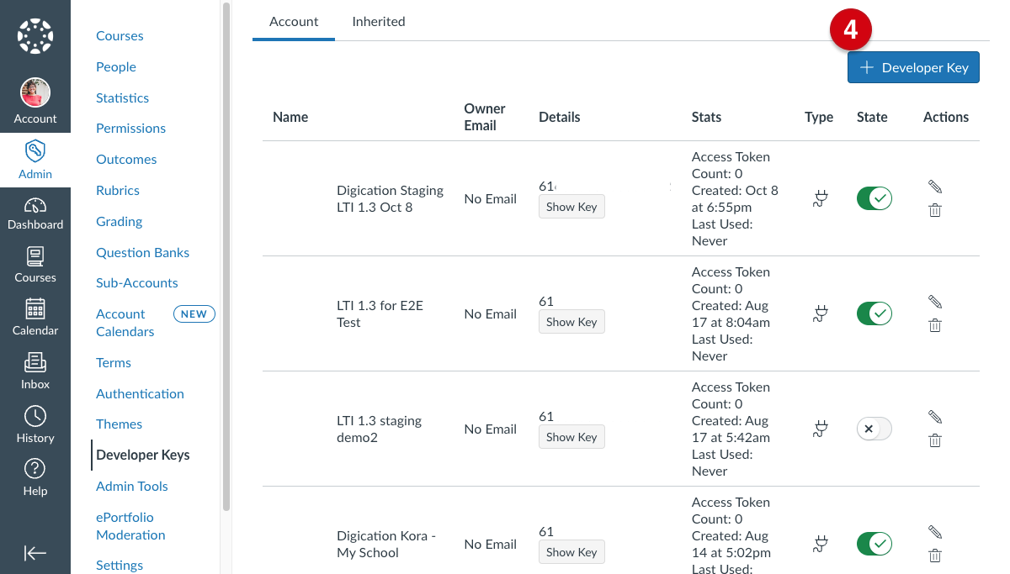Select the Account tab

(x=294, y=21)
